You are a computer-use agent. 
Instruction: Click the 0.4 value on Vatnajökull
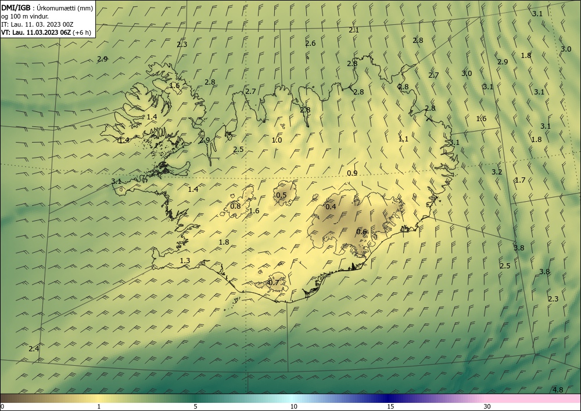pyautogui.click(x=331, y=206)
